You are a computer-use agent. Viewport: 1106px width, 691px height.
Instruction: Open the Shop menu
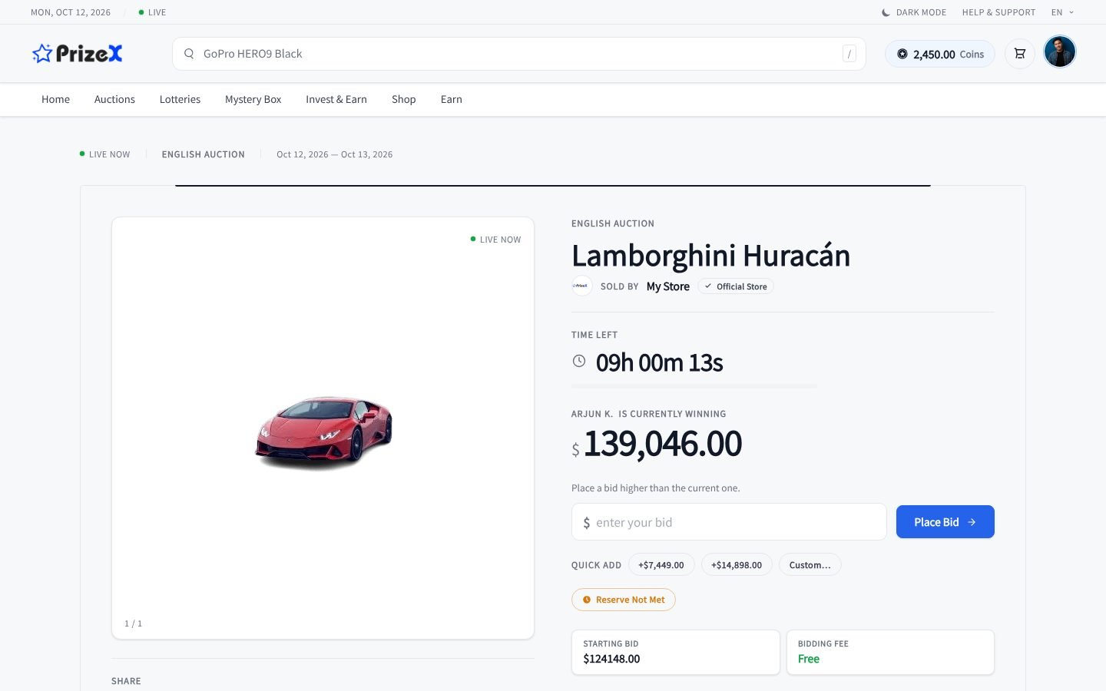(x=404, y=99)
